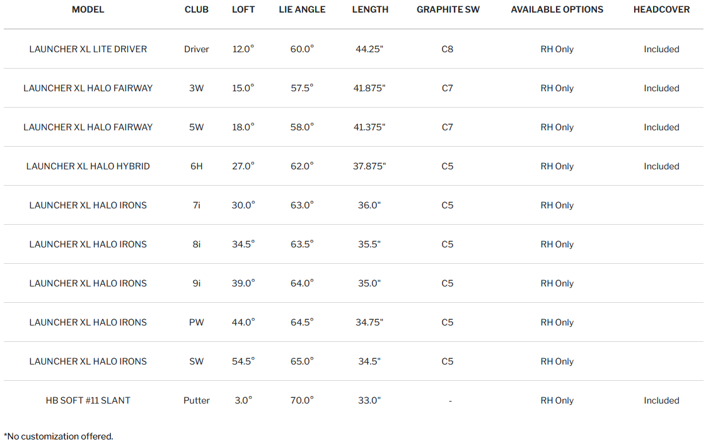Click the HB SOFT #11 SLANT model cell
706x447 pixels.
[88, 400]
